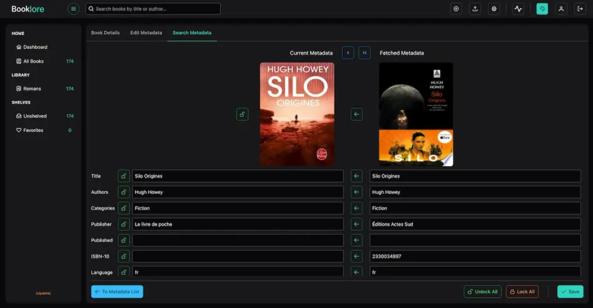Viewport: 593px width, 308px height.
Task: Toggle the Authors field lock
Action: pyautogui.click(x=124, y=192)
